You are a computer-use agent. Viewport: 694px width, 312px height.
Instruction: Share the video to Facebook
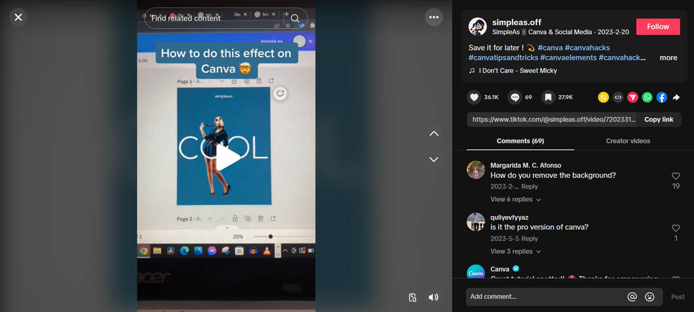point(662,97)
